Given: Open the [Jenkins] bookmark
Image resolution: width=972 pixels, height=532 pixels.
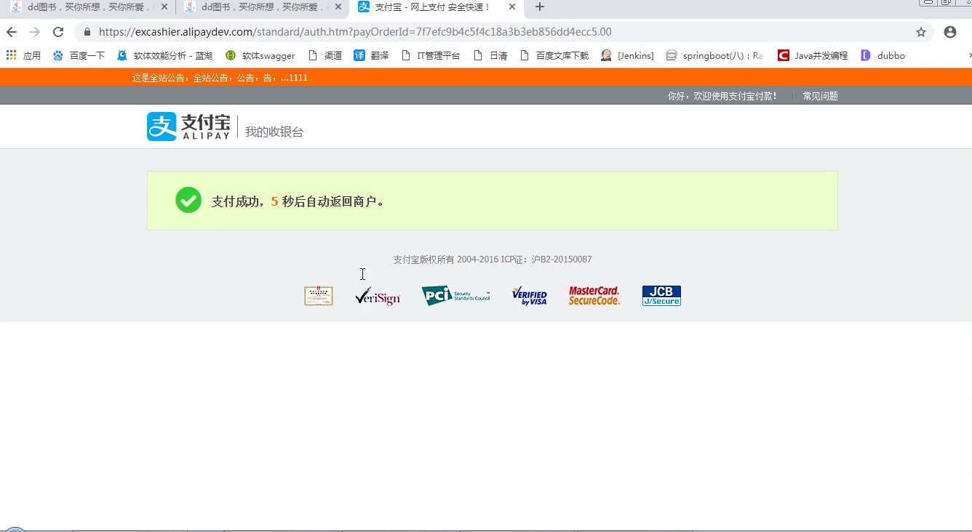Looking at the screenshot, I should [x=627, y=55].
